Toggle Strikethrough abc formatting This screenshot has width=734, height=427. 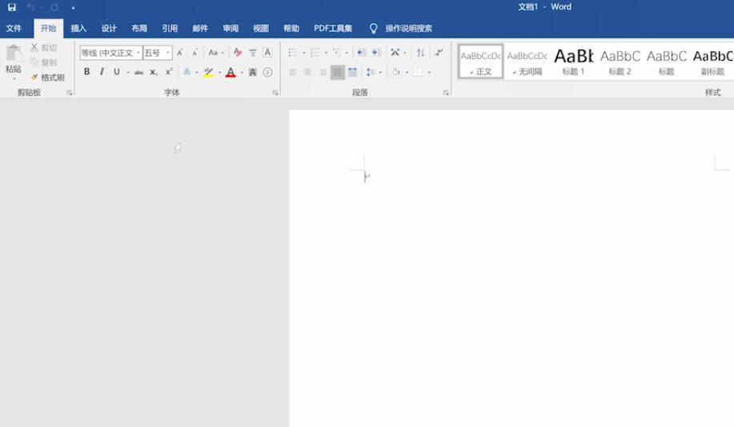139,72
